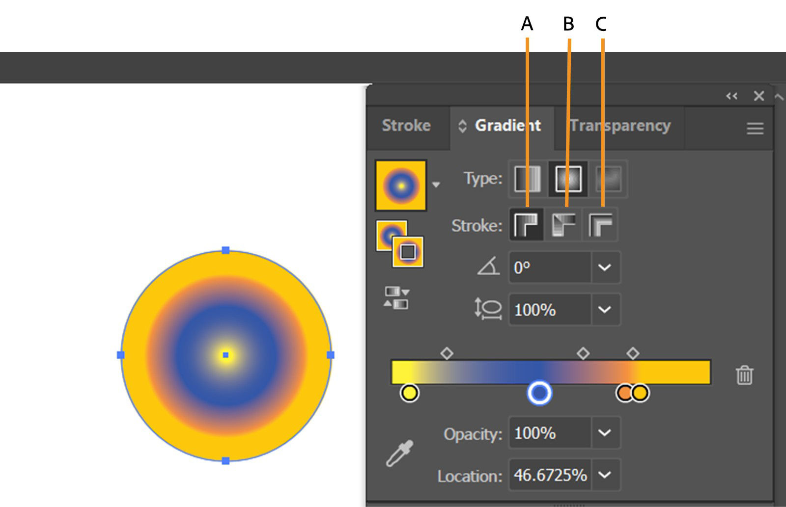Select the yellow gradient stop on the left
786x507 pixels.
pos(409,393)
